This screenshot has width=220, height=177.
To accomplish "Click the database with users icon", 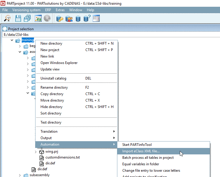I will point(69,19).
